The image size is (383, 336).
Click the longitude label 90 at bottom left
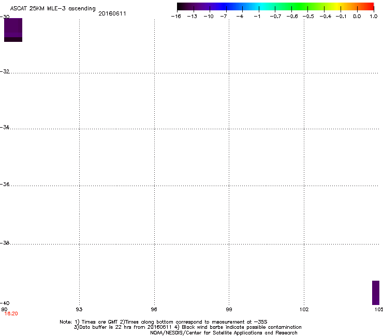click(x=4, y=310)
